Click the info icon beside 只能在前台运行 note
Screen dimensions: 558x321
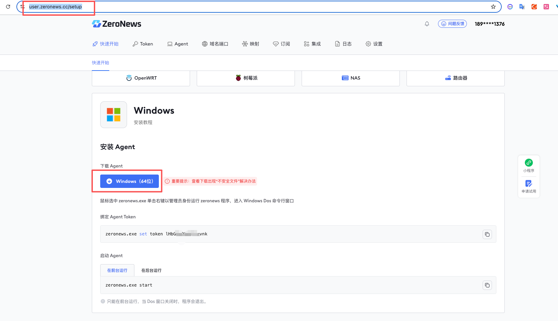click(103, 301)
